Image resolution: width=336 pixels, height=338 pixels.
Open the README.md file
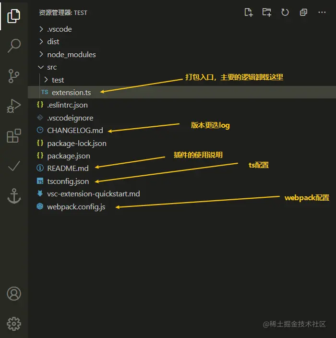[x=68, y=169]
